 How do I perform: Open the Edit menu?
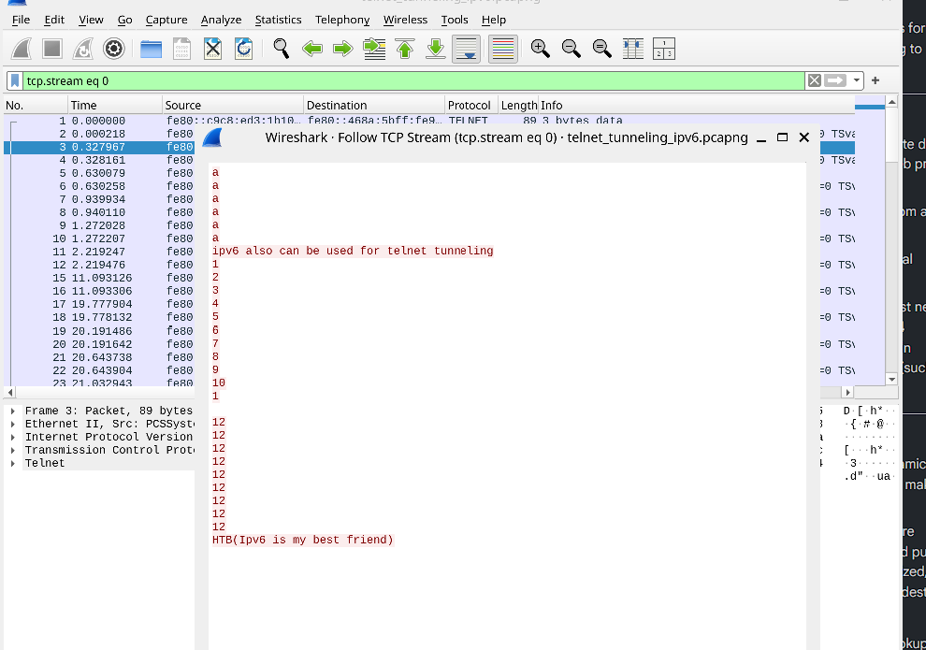54,20
